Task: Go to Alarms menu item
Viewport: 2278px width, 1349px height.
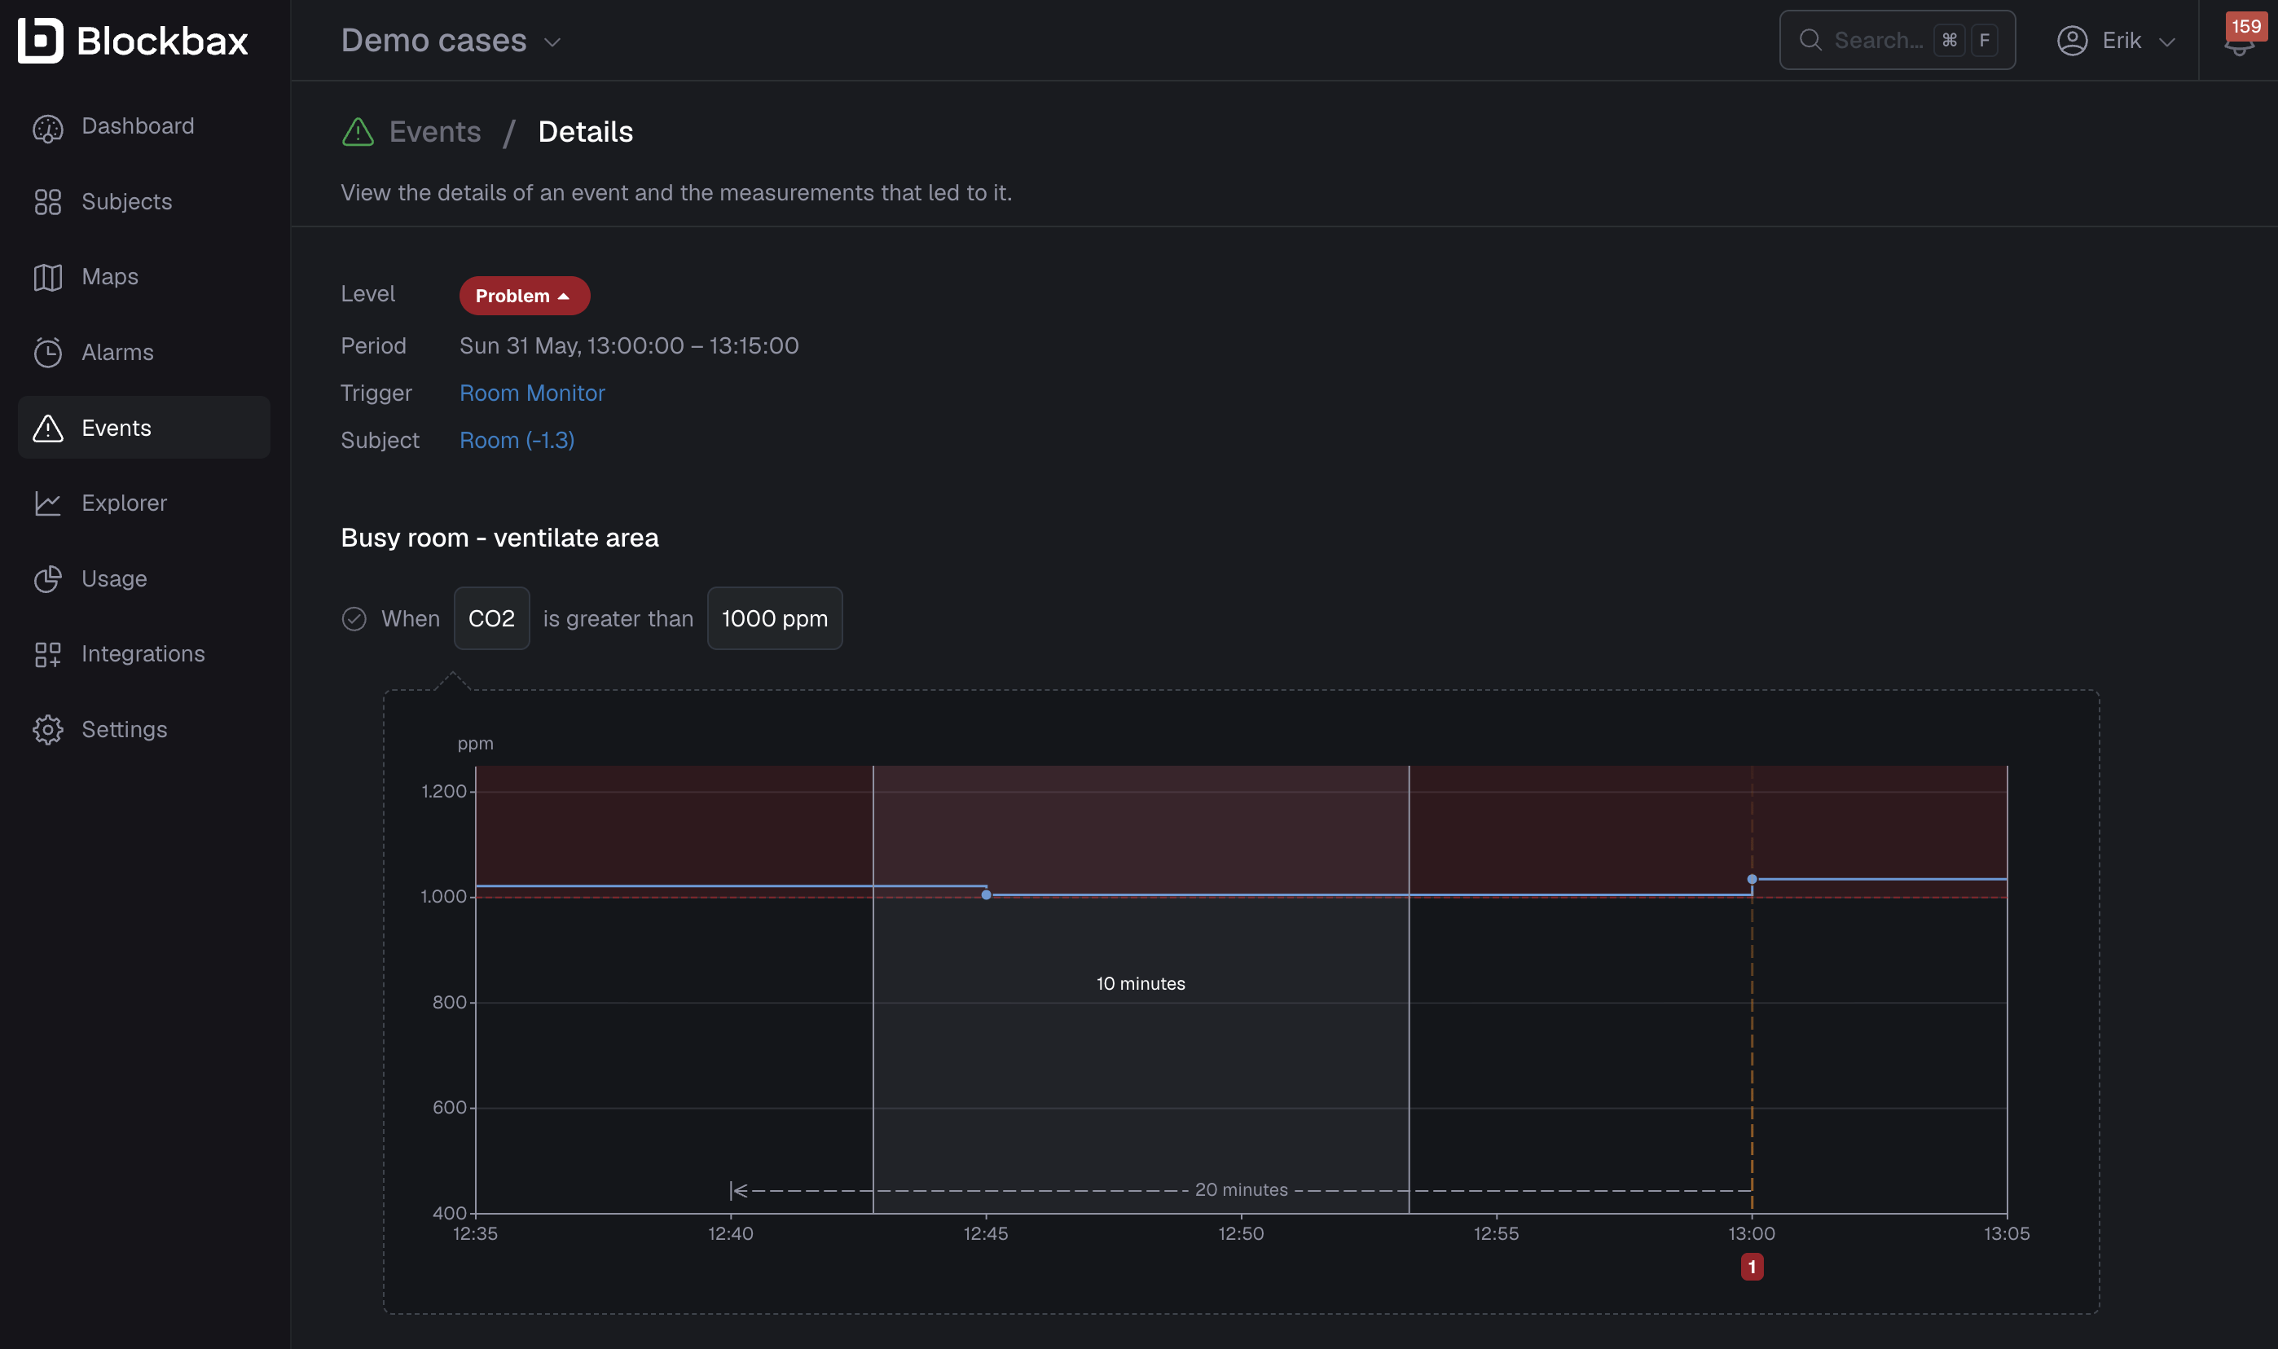Action: coord(118,353)
